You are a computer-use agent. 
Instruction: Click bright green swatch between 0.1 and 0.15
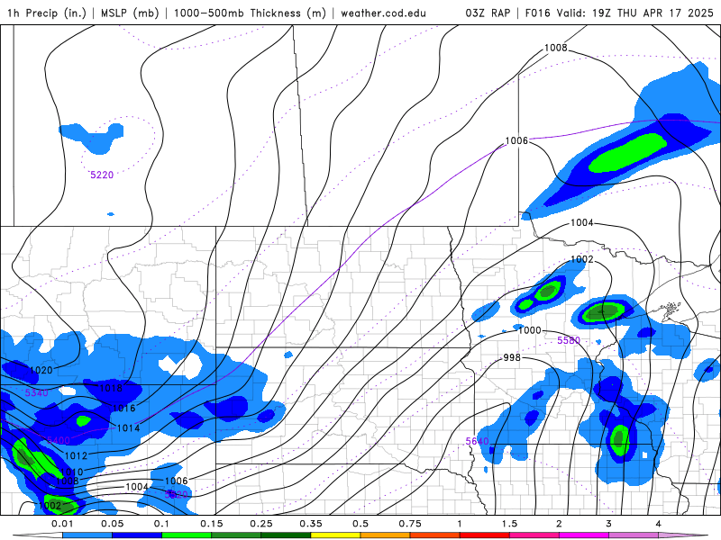[x=187, y=535]
